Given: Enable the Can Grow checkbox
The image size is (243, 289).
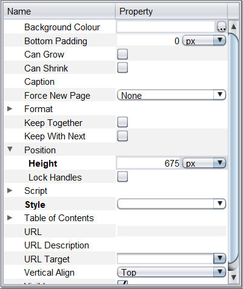Looking at the screenshot, I should pyautogui.click(x=122, y=54).
